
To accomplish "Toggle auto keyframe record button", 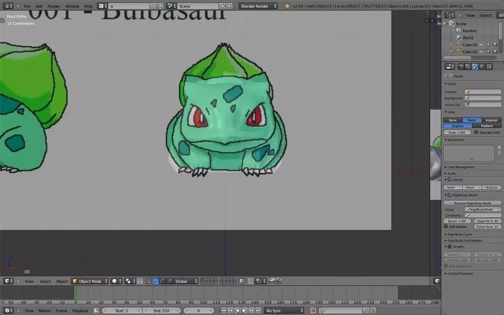I will [313, 311].
